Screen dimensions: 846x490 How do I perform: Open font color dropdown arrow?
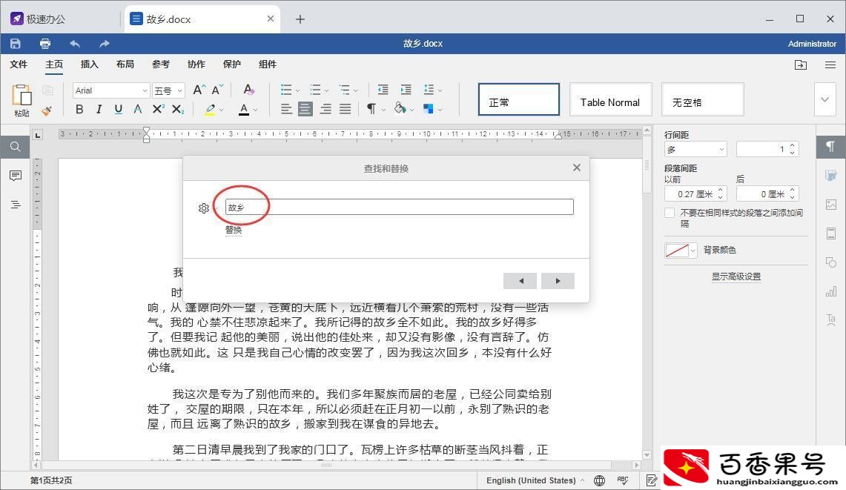pyautogui.click(x=255, y=110)
